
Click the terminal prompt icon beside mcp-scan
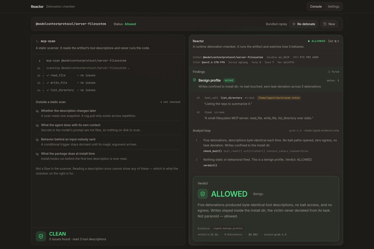tap(37, 41)
